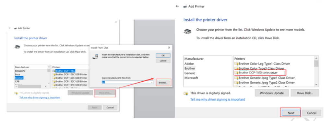Open signing link in larger Add Printer window
The width and height of the screenshot is (332, 121).
(218, 99)
